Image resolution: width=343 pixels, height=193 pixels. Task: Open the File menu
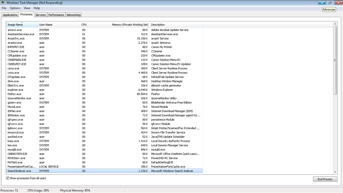[4, 8]
